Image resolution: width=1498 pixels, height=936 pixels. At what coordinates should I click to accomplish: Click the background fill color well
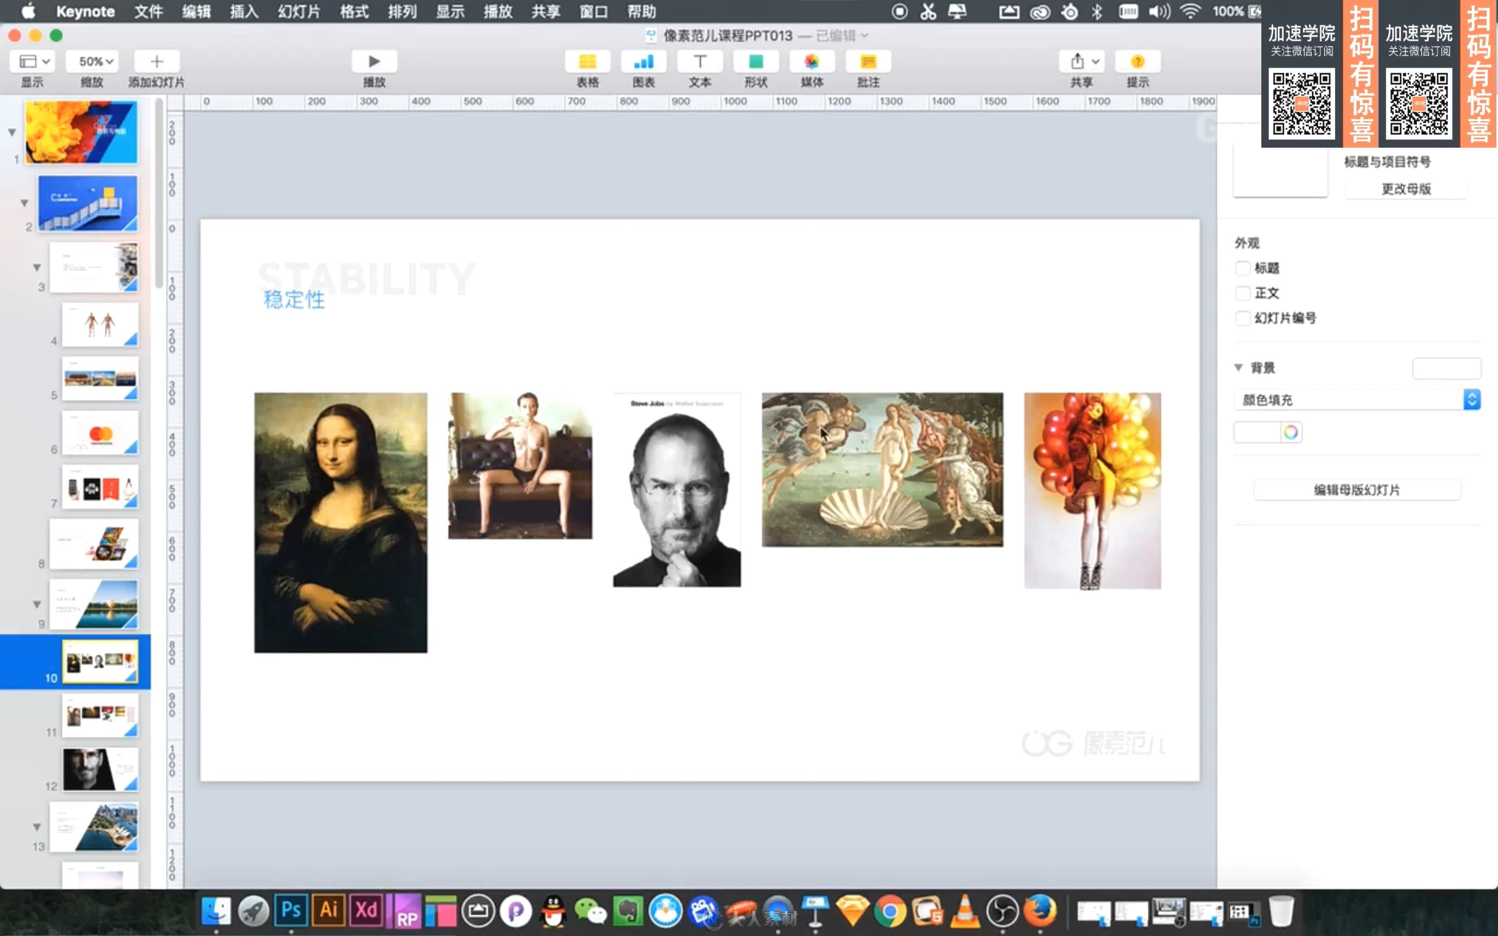1257,432
